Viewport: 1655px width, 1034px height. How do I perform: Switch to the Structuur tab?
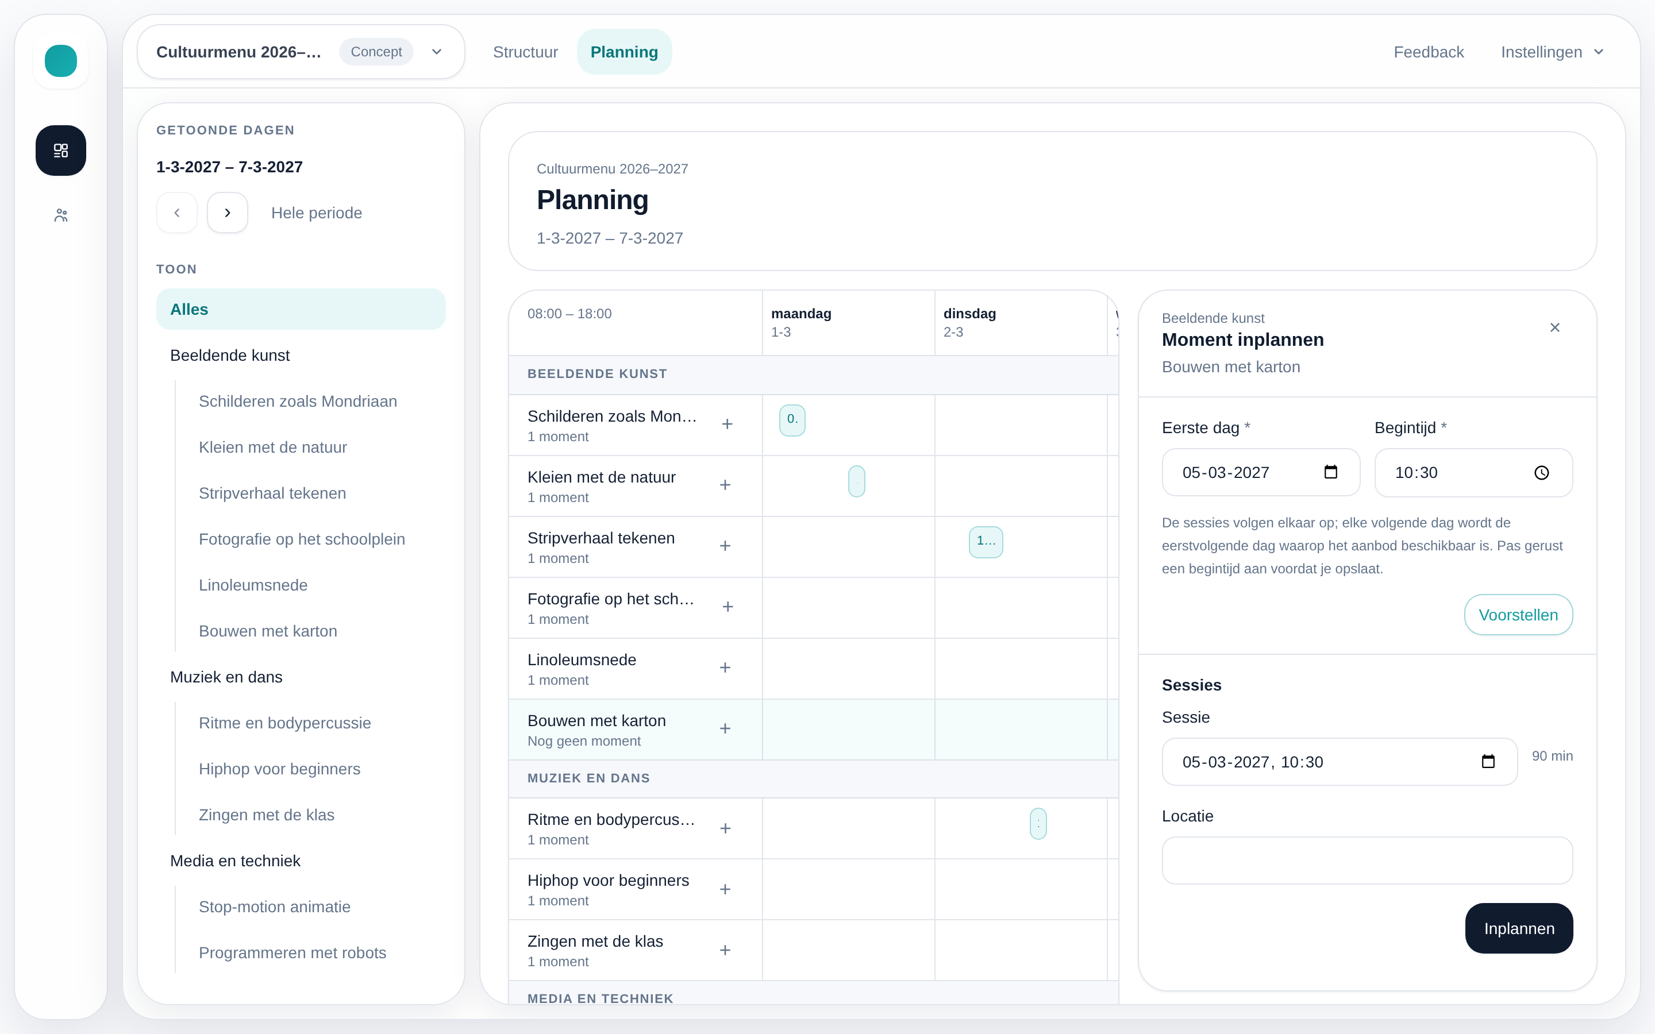pos(525,52)
